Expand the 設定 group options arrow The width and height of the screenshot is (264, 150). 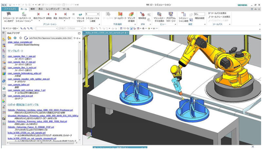(205, 24)
